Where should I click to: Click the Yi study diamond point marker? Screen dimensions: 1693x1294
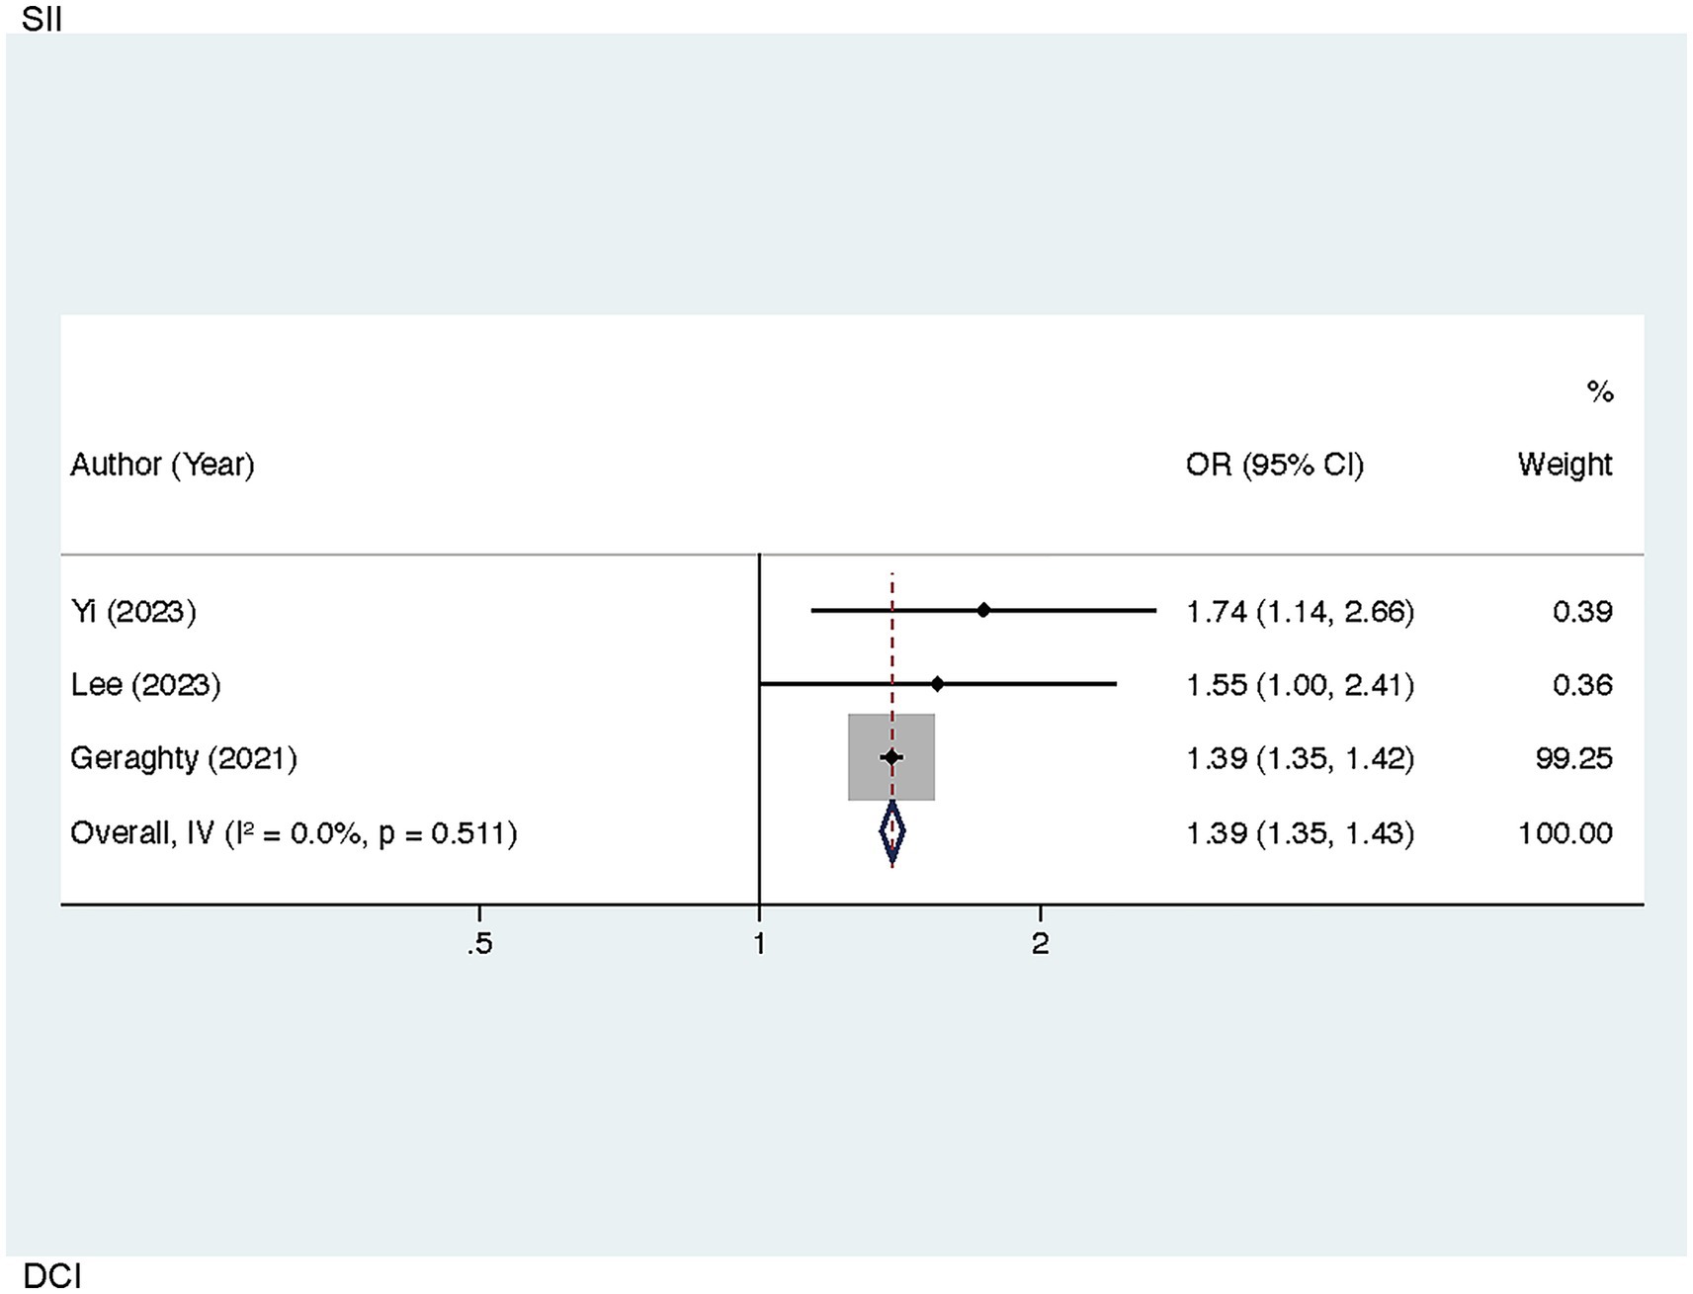click(983, 611)
